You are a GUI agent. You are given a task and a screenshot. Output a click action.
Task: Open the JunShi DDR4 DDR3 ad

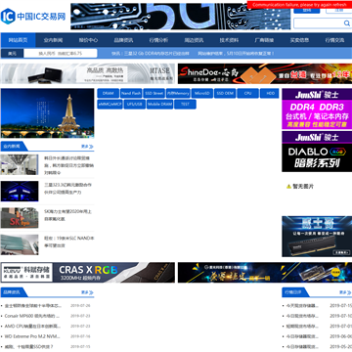tap(317, 109)
